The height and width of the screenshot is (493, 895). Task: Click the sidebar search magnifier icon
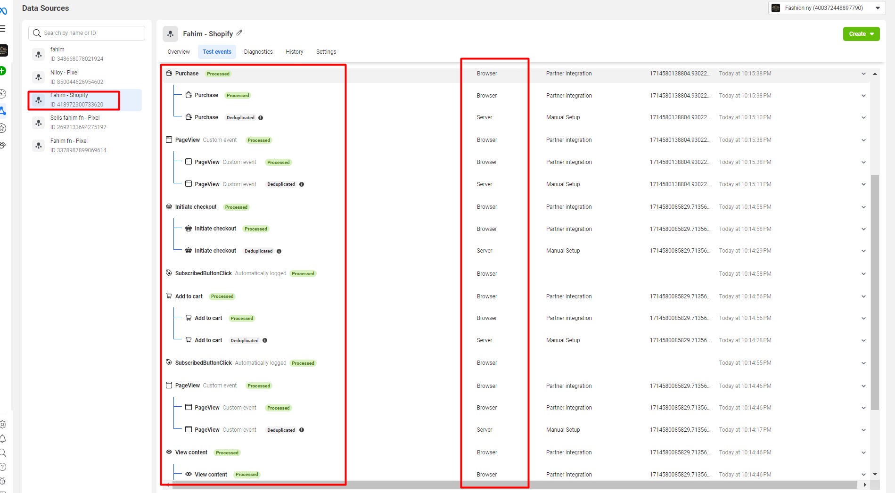(3, 453)
